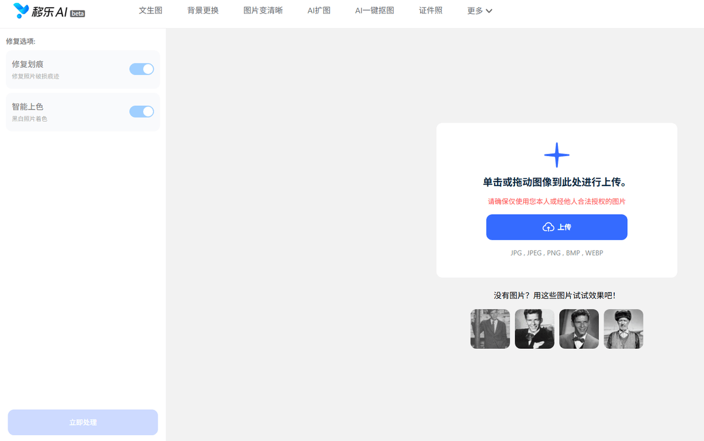The image size is (704, 441).
Task: Click the 移乐AI bird logo icon
Action: point(21,11)
